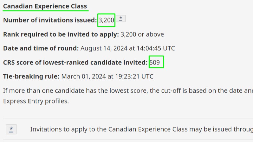
Task: Click the 14:04:45 round time
Action: click(149, 48)
